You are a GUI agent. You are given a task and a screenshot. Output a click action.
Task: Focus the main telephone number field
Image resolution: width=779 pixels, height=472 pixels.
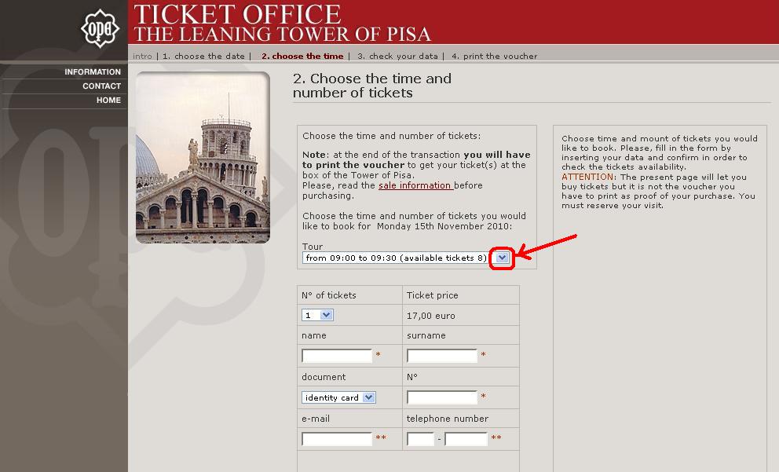click(466, 439)
